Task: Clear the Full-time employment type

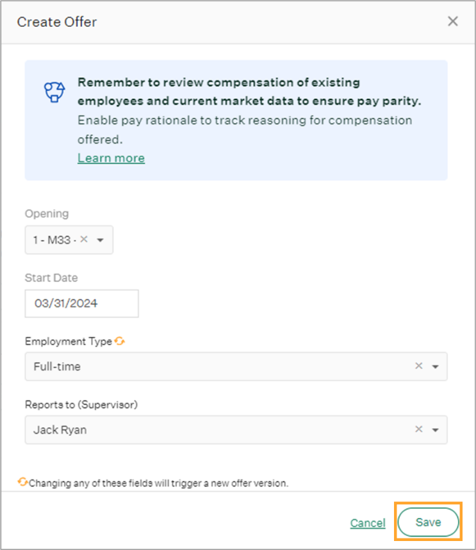Action: [x=418, y=366]
